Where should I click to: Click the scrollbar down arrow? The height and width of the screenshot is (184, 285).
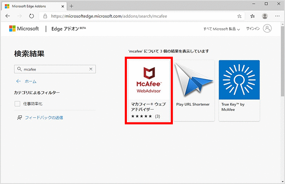(x=282, y=181)
